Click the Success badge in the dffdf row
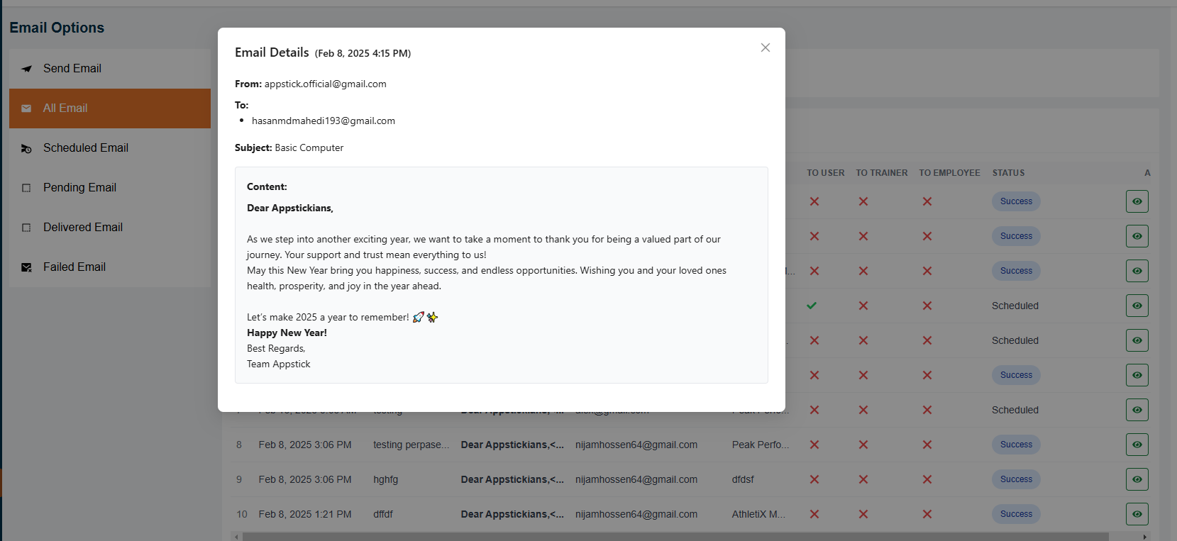Viewport: 1177px width, 541px height. point(1016,514)
